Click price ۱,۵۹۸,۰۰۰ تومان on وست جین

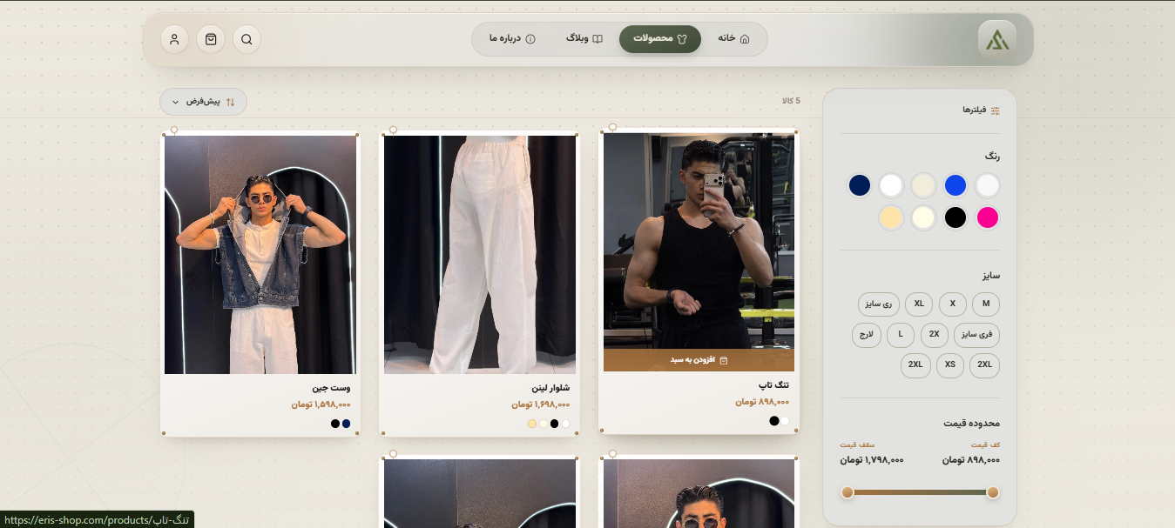click(321, 404)
